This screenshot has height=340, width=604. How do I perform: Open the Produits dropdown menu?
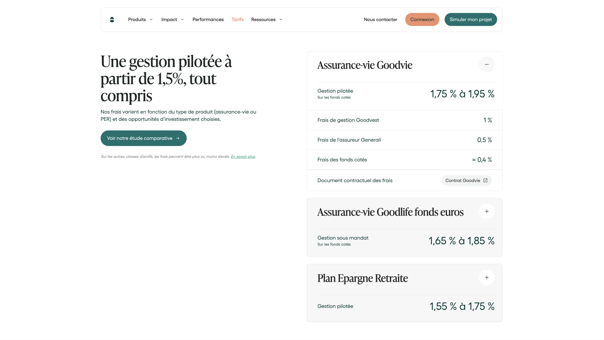tap(137, 19)
